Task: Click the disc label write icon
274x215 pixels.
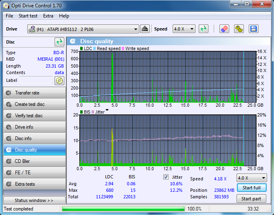Action: coord(59,81)
